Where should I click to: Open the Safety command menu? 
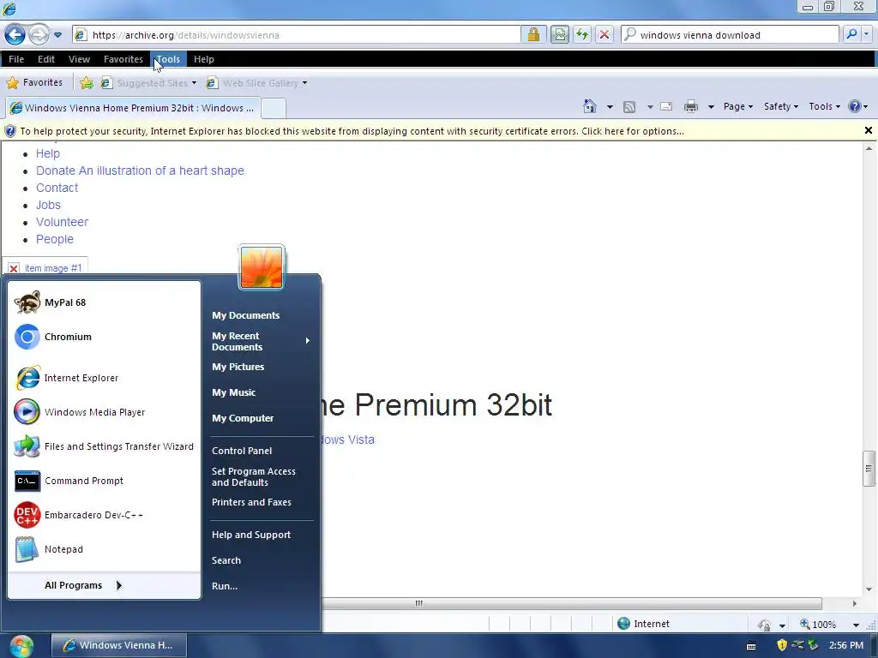[780, 106]
